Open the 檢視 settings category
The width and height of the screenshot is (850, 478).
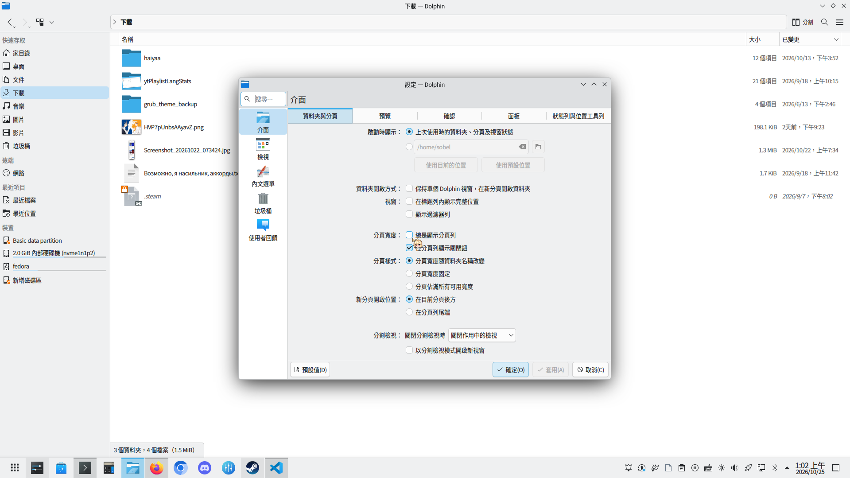pyautogui.click(x=263, y=149)
